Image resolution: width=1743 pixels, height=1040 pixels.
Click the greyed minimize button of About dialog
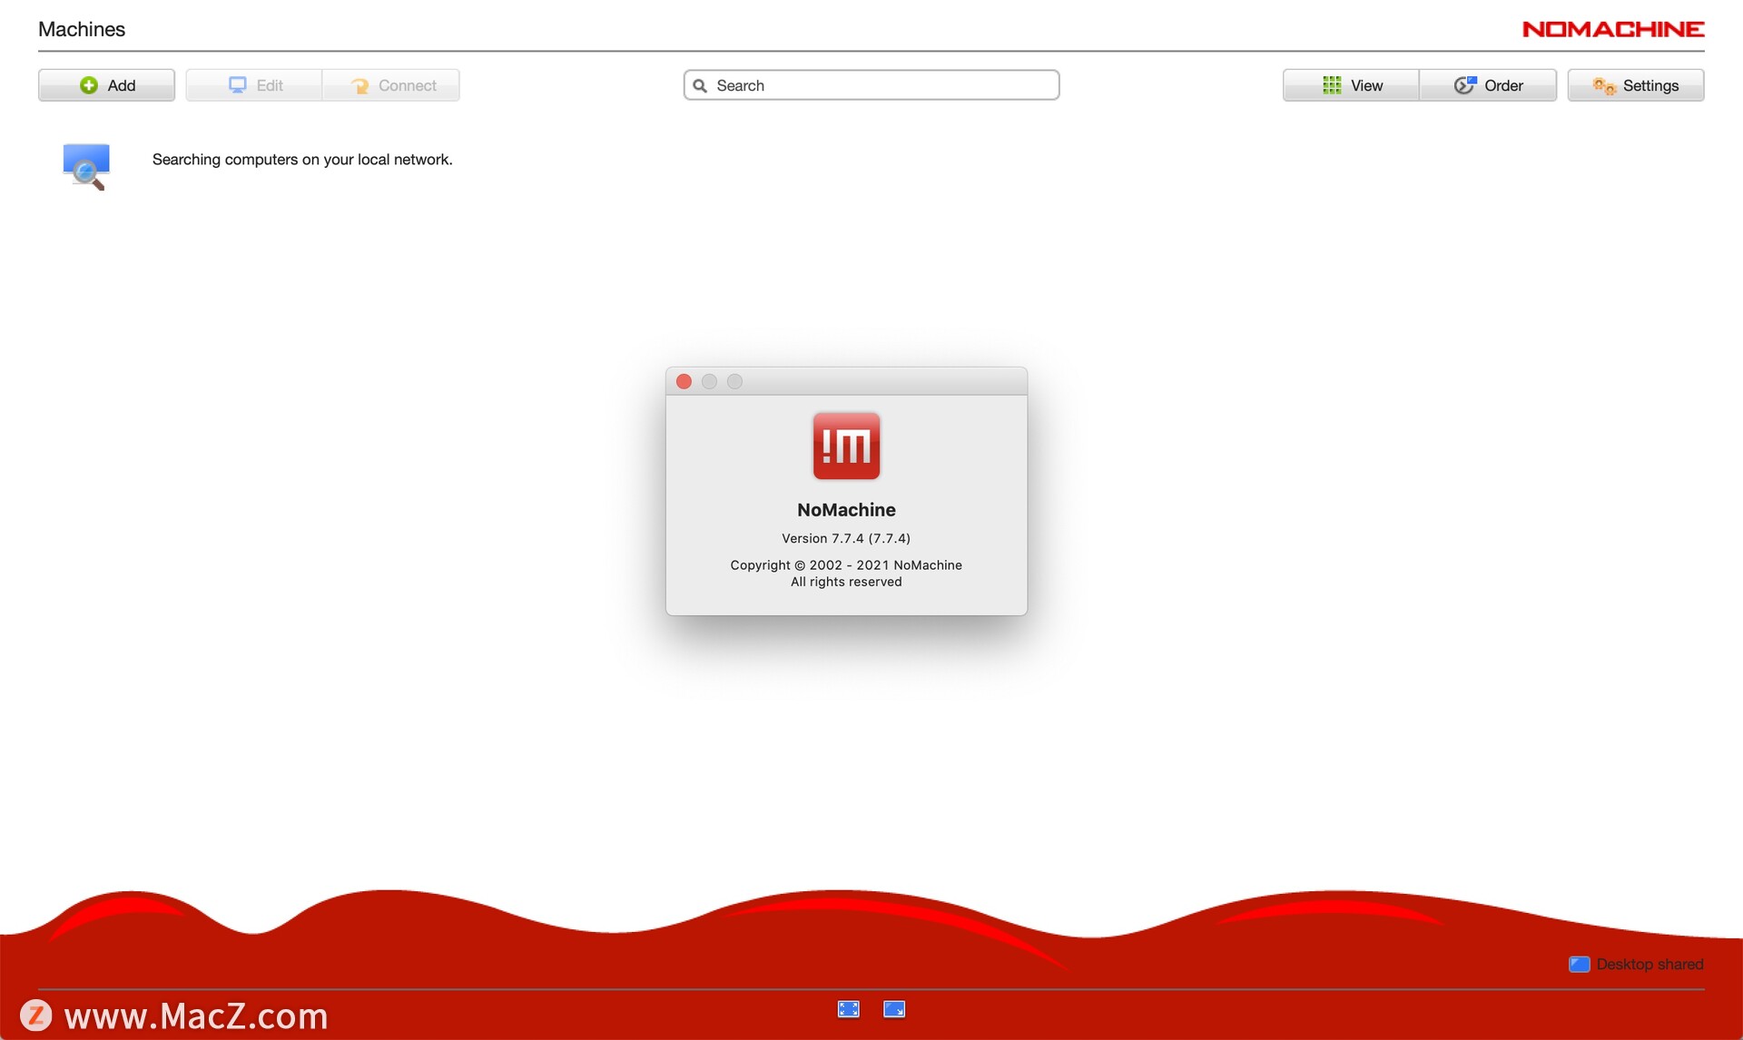click(x=710, y=382)
